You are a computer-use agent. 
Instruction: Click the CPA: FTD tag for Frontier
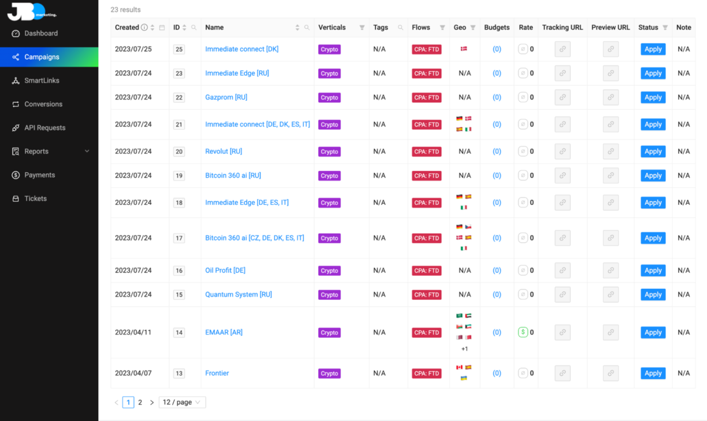coord(427,373)
